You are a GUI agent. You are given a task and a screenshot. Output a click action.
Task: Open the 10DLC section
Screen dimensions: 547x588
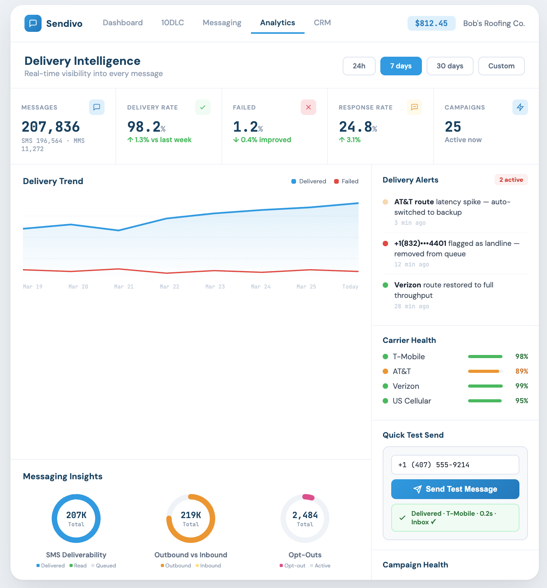tap(172, 23)
